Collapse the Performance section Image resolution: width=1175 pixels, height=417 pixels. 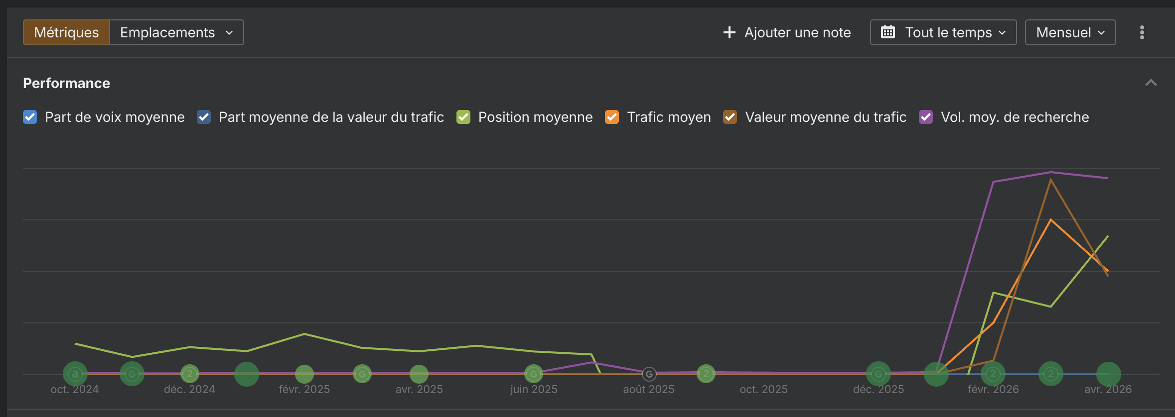(x=1152, y=83)
